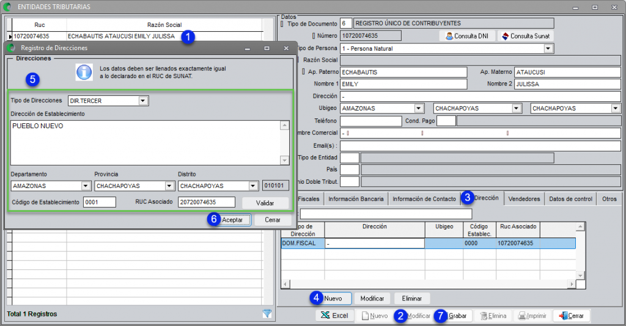Image resolution: width=626 pixels, height=326 pixels.
Task: Open Provincia dropdown in address dialog
Action: pyautogui.click(x=169, y=186)
